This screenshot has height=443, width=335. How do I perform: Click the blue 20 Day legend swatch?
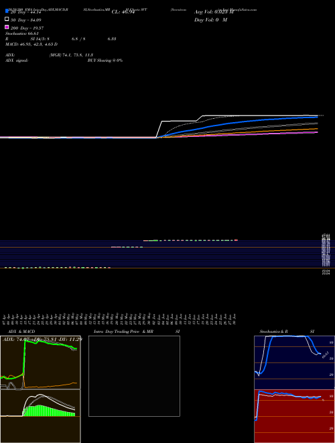click(7, 11)
